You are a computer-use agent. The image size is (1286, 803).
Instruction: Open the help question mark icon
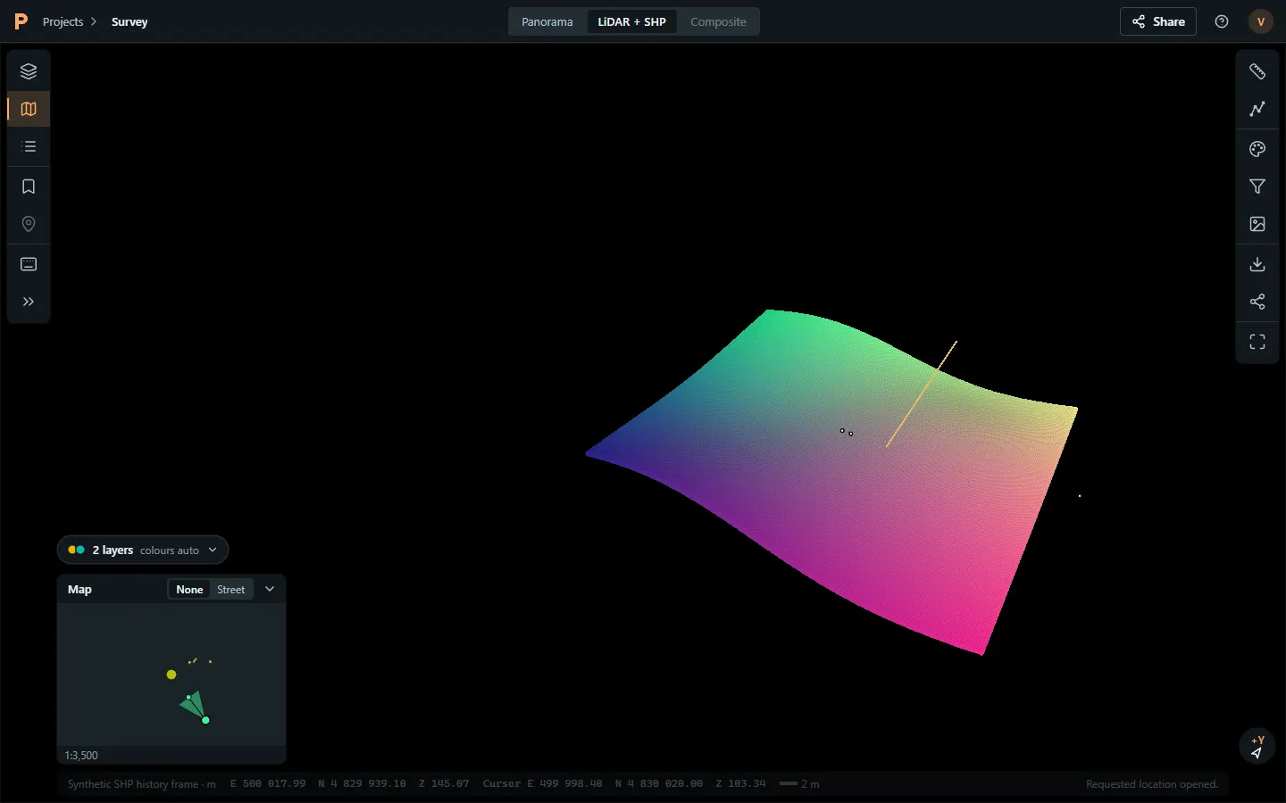[1222, 21]
